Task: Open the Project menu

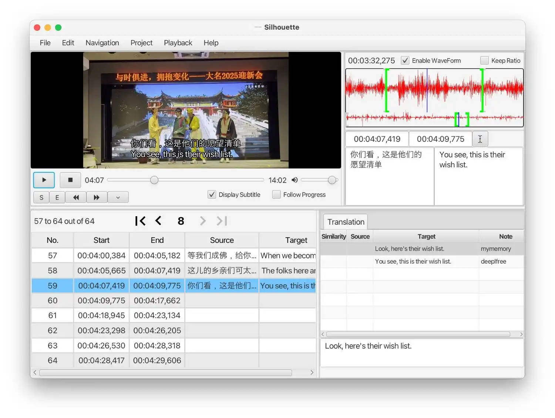Action: [141, 43]
